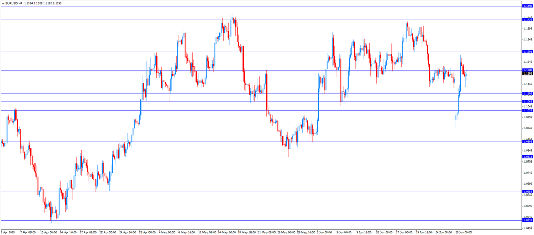
Task: Click the 17 Apr 08:00 time label
Action: (88, 233)
